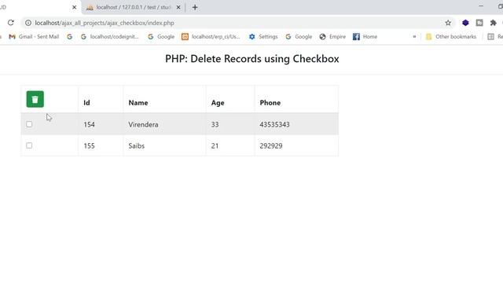
Task: Open Gmail - Sent Mail bookmark
Action: (34, 37)
